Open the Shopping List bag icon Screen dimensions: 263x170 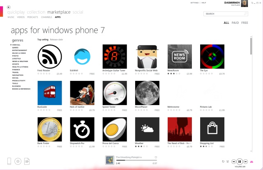pyautogui.click(x=212, y=129)
